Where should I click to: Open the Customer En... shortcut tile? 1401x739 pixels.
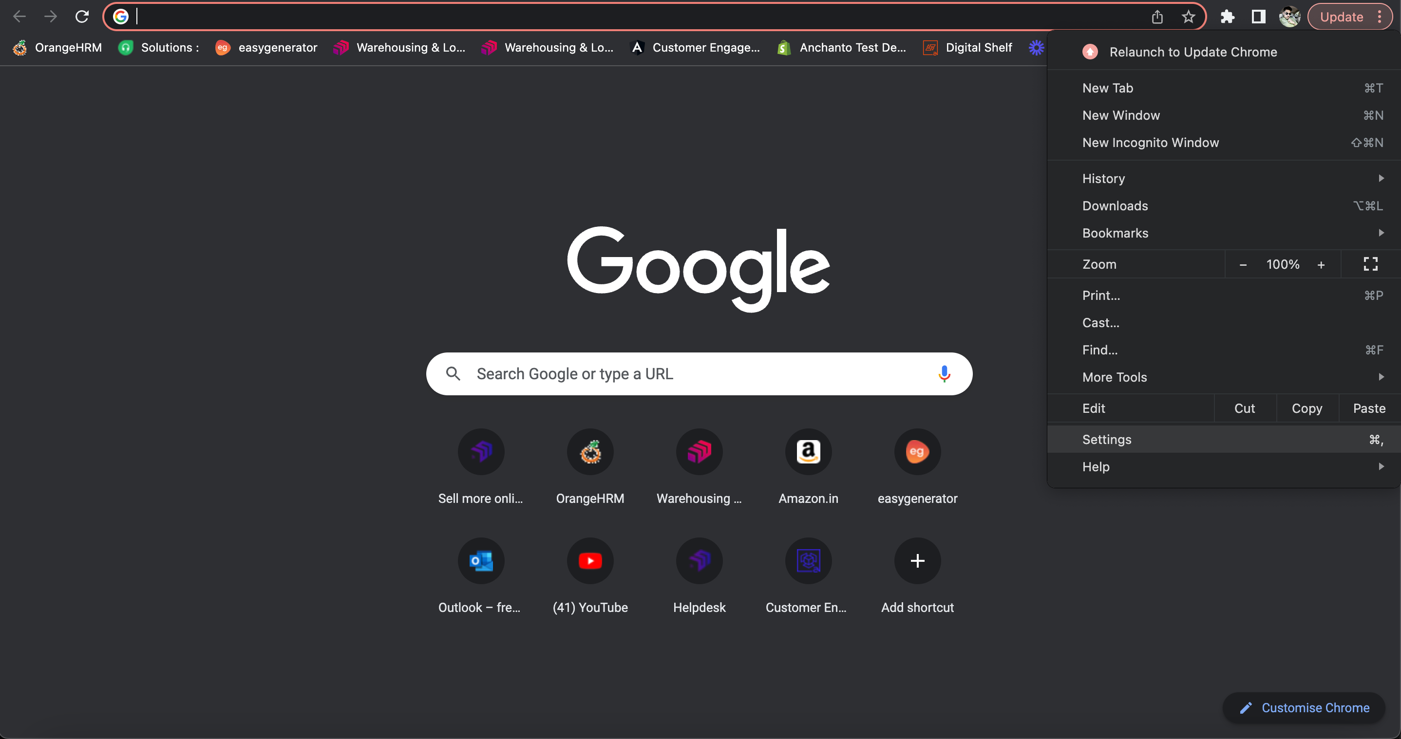point(808,576)
